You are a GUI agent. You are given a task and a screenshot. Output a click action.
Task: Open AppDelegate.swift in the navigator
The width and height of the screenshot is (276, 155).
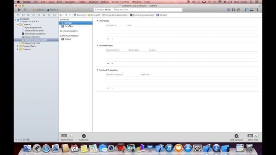tap(33, 28)
